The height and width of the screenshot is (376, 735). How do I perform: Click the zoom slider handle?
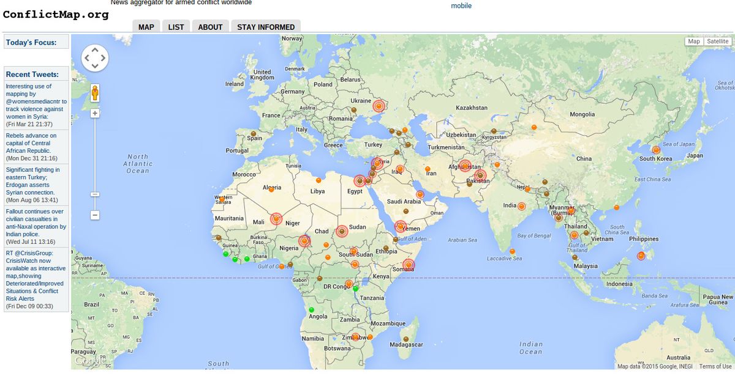pos(95,193)
